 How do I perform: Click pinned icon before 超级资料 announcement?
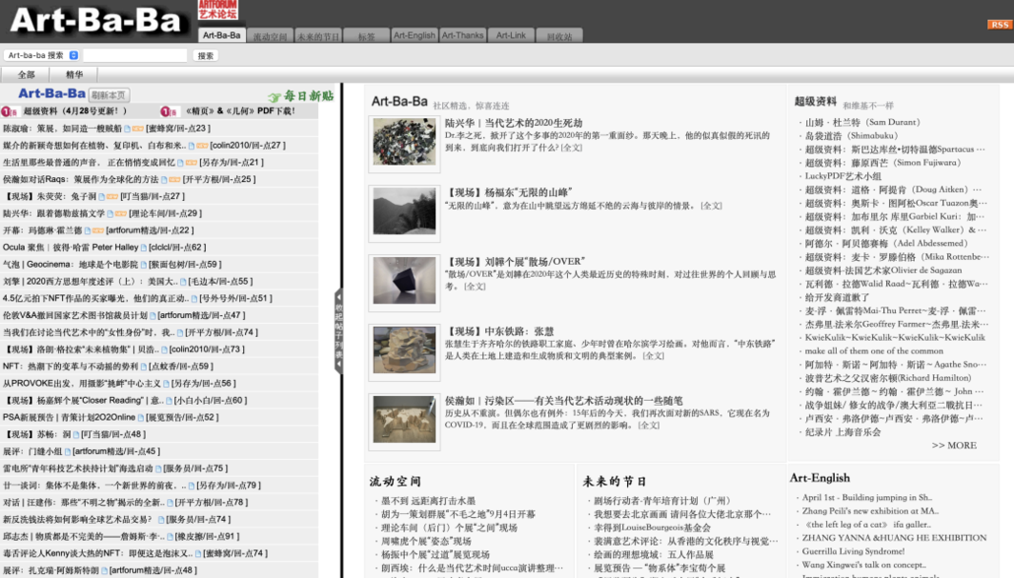click(10, 111)
